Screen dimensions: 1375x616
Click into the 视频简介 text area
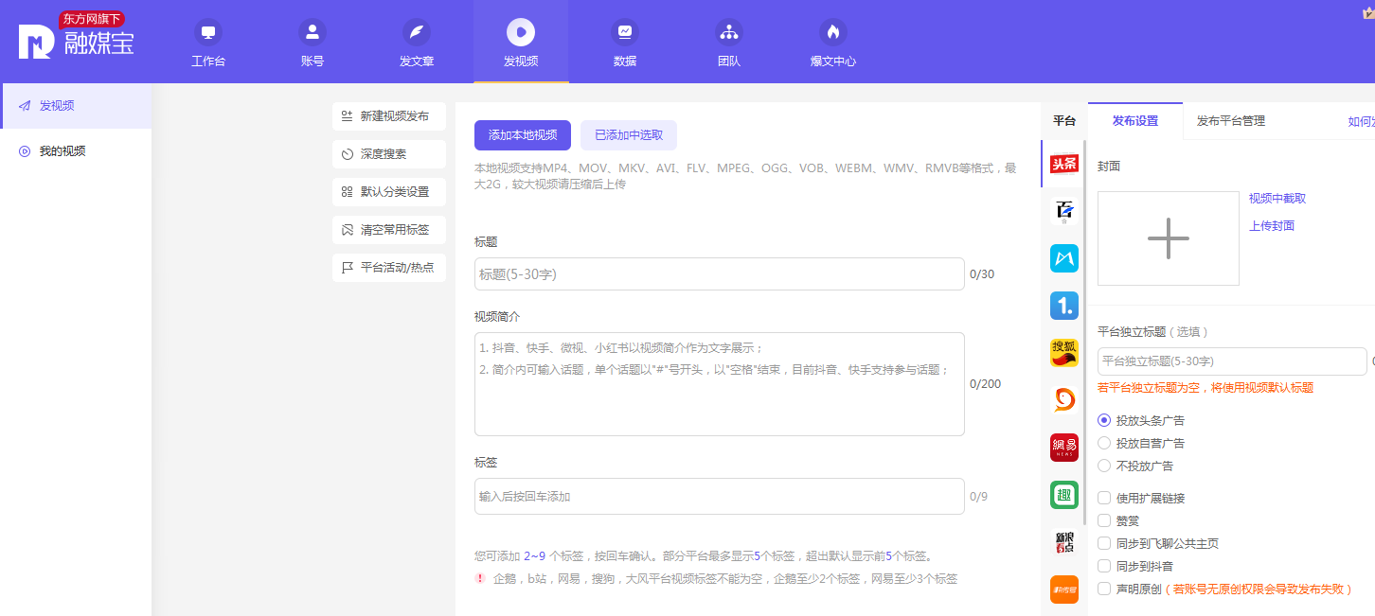(x=720, y=384)
